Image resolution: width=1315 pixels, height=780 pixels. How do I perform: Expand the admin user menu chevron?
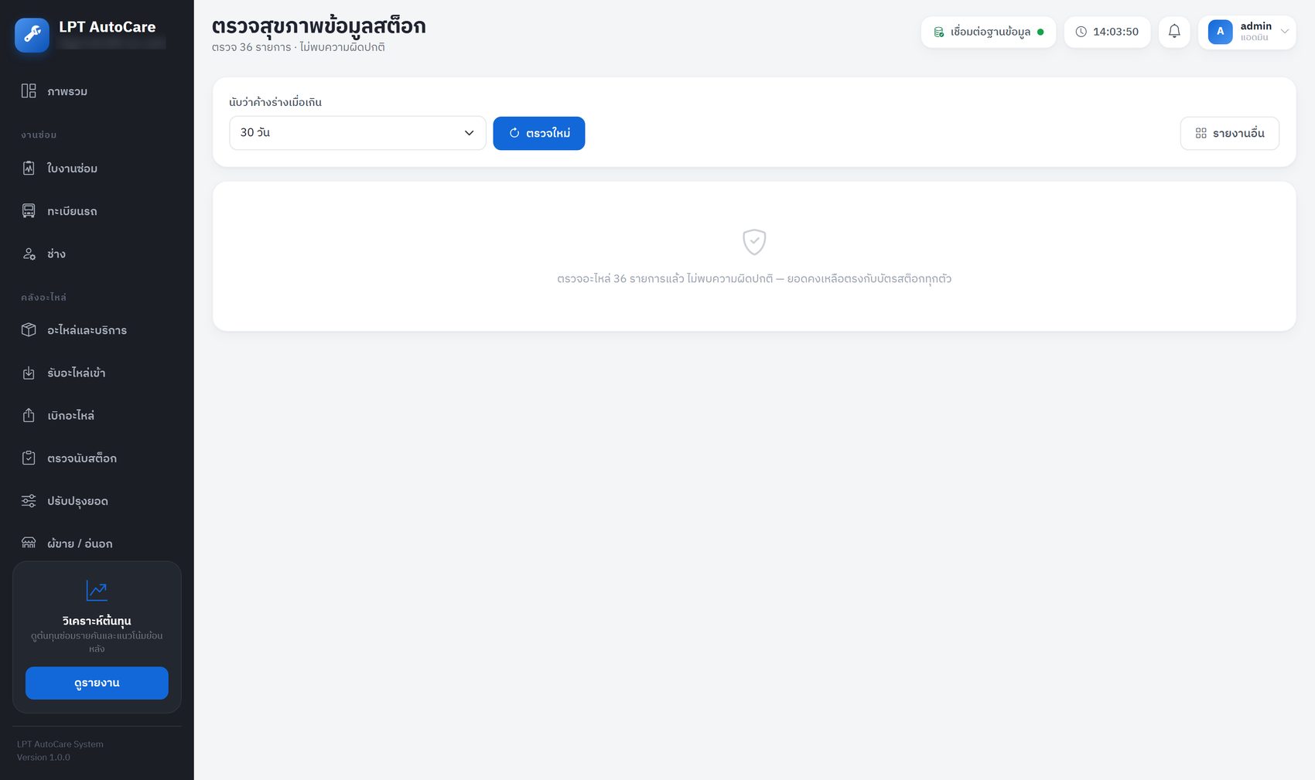click(x=1285, y=32)
